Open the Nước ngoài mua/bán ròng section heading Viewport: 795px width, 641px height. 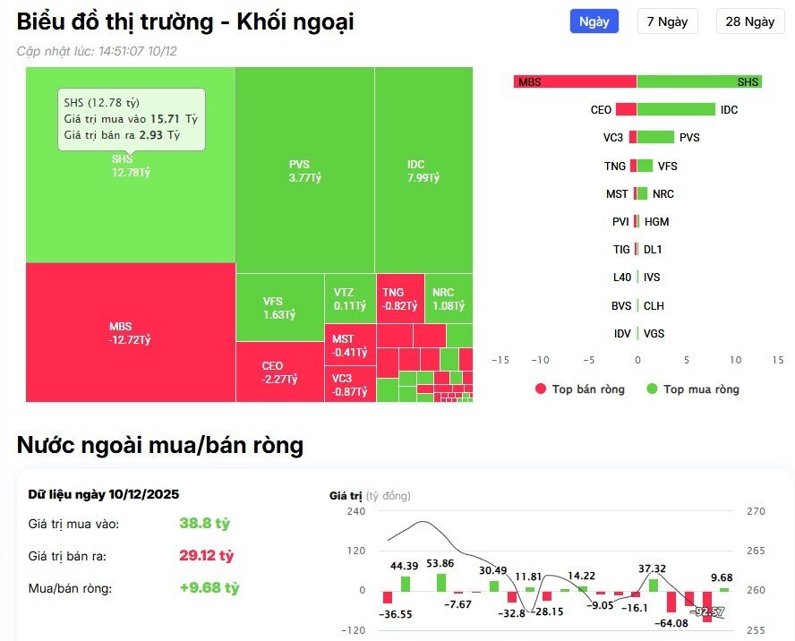[158, 445]
